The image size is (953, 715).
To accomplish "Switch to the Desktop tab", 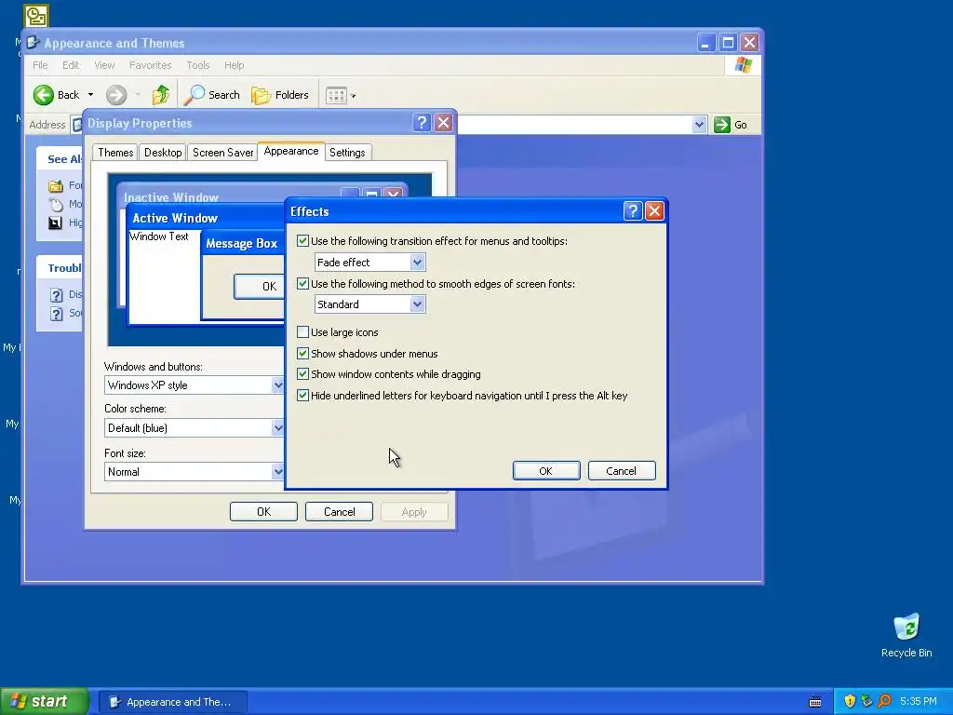I will pyautogui.click(x=163, y=153).
